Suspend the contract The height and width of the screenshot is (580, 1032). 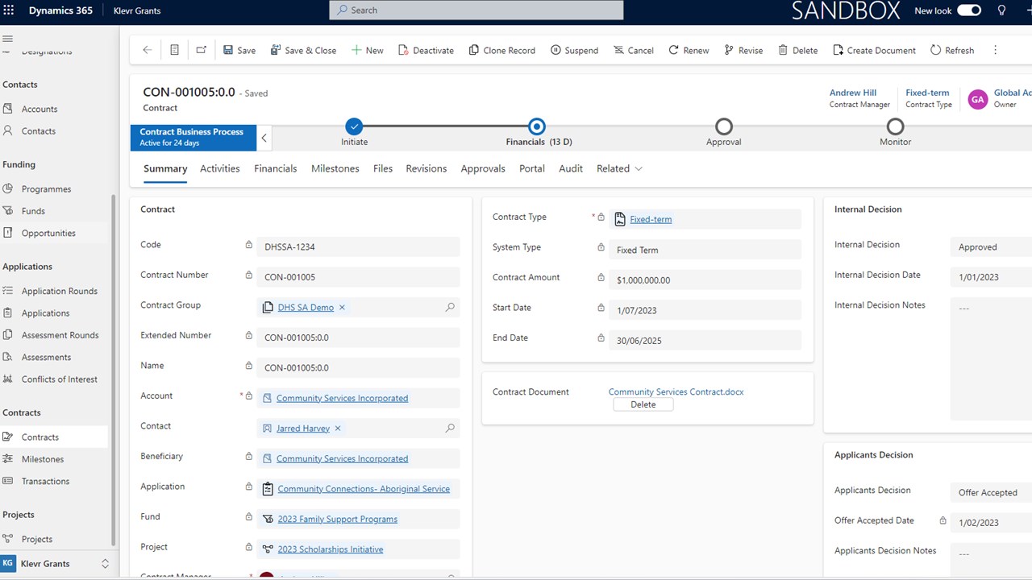click(574, 50)
